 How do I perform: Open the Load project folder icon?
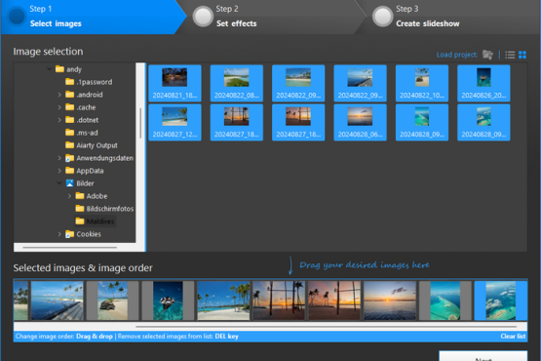487,55
